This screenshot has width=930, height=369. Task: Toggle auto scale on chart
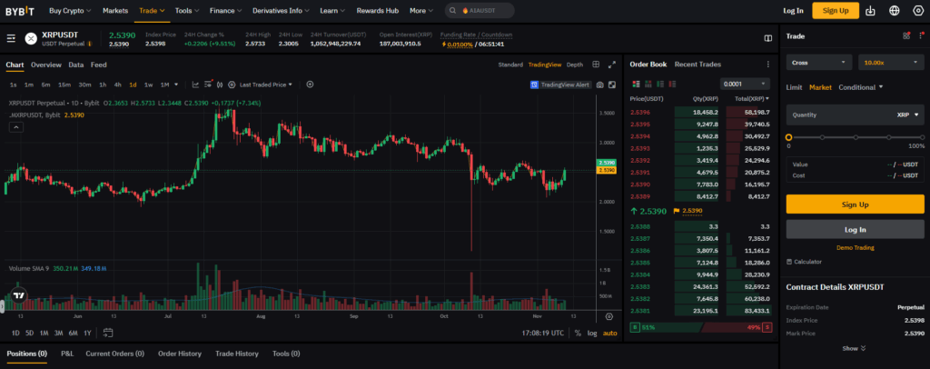click(x=609, y=333)
